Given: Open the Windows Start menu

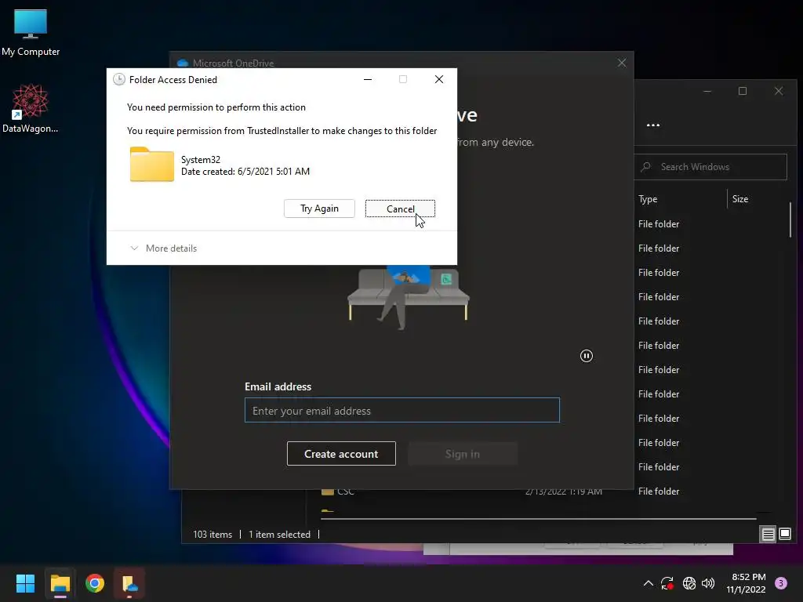Looking at the screenshot, I should point(25,583).
